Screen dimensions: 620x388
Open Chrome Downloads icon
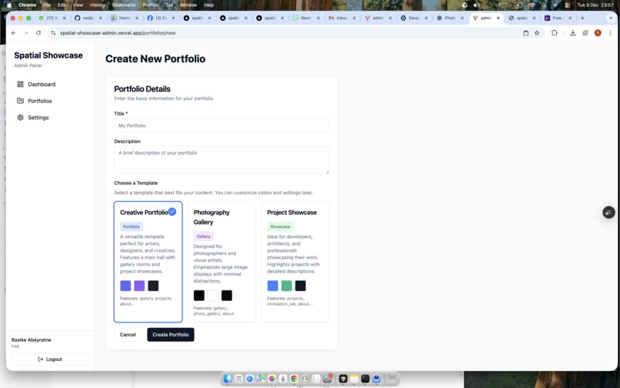coord(572,33)
